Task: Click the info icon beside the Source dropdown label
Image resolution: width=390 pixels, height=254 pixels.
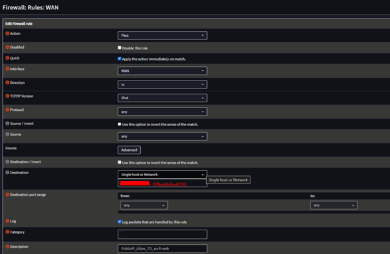Action: tap(7, 135)
